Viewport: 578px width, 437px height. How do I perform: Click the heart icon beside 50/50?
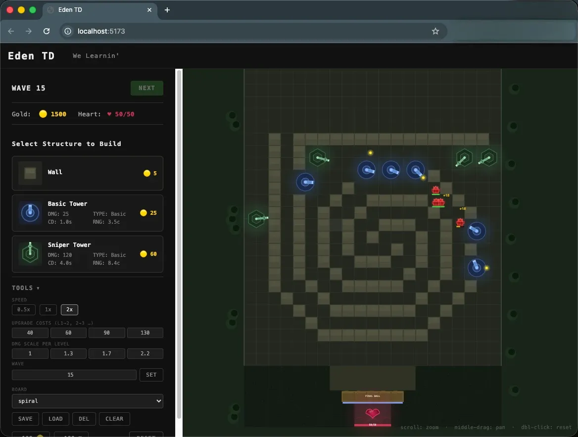coord(109,114)
